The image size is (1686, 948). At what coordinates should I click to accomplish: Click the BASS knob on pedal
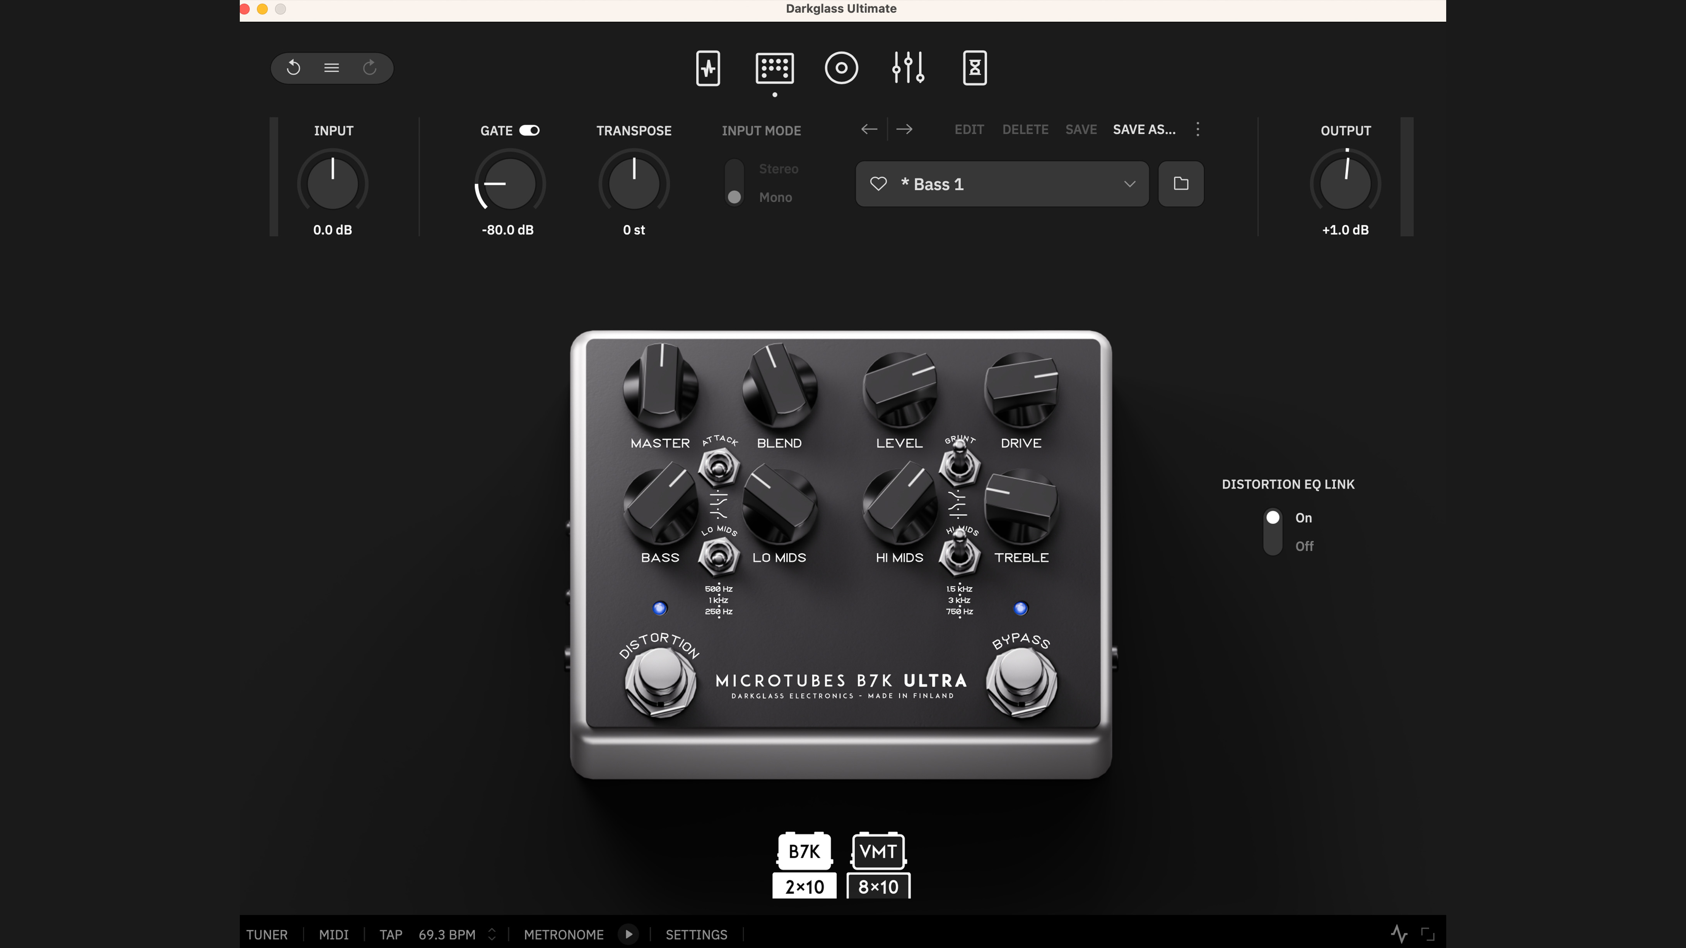(x=660, y=503)
